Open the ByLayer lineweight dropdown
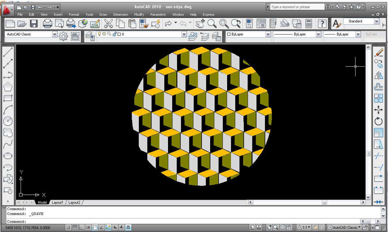388x232 pixels. [358, 34]
